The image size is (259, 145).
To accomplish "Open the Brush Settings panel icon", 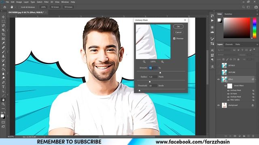I will tap(212, 39).
